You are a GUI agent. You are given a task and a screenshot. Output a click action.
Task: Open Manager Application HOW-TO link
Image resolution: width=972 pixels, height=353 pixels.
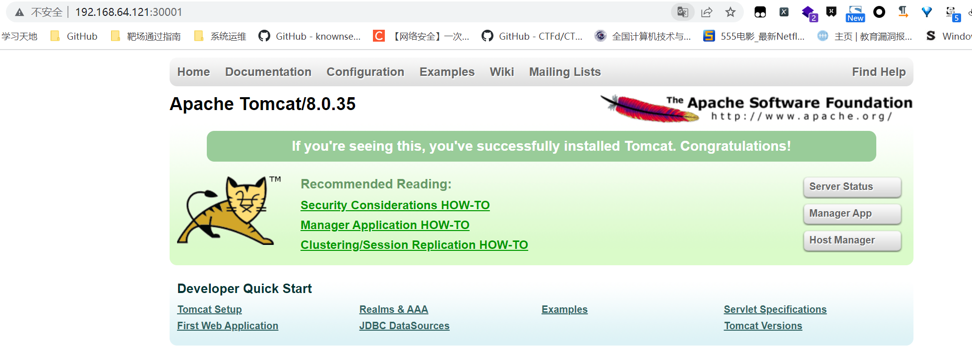click(385, 225)
